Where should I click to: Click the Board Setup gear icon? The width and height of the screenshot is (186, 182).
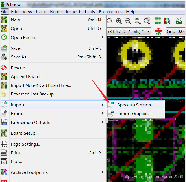(4, 133)
